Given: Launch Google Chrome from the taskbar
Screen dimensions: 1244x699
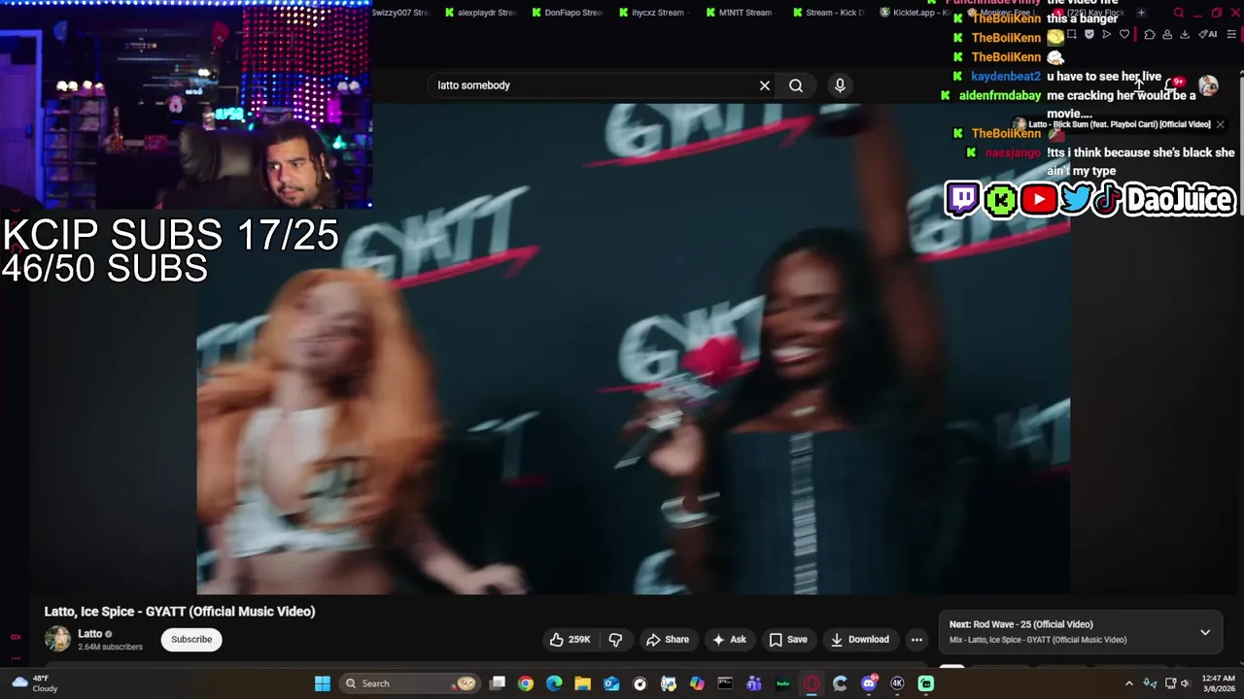Looking at the screenshot, I should pos(526,683).
